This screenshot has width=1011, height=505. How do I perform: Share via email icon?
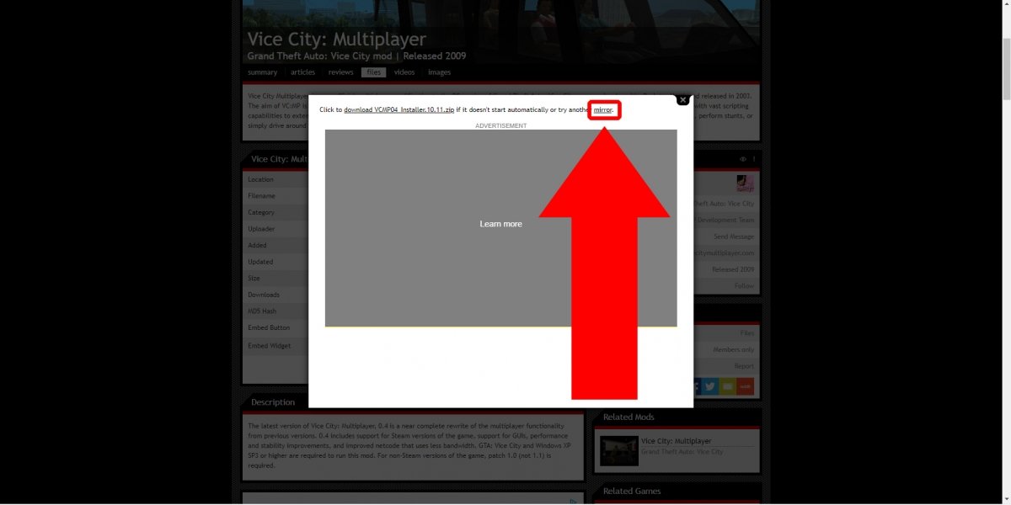(x=728, y=386)
